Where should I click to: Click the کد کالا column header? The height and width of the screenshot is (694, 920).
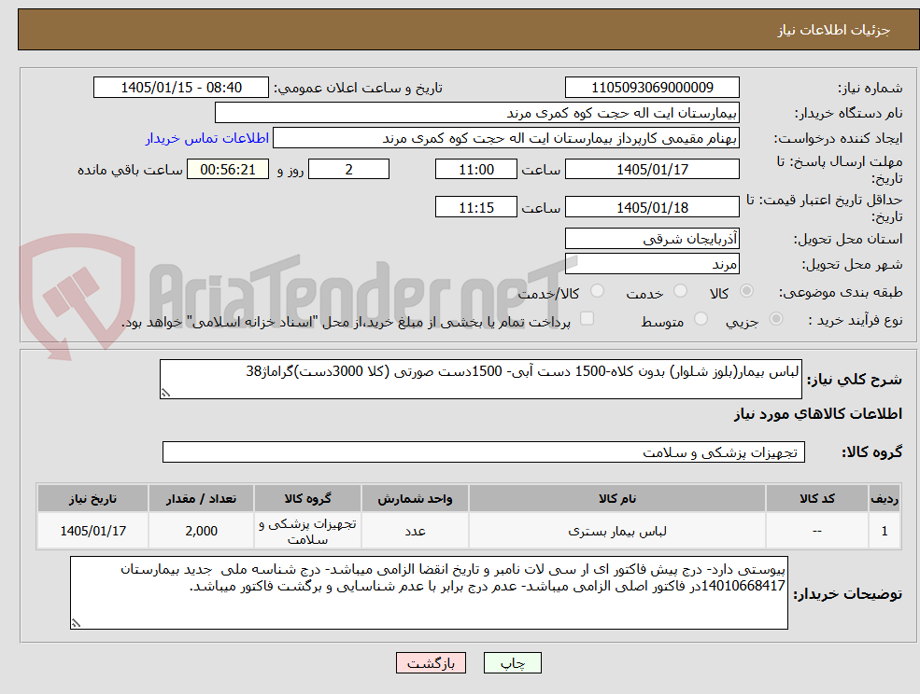(816, 498)
